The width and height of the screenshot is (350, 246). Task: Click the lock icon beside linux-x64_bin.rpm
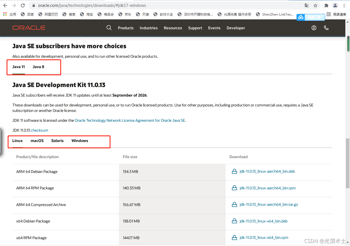tap(234, 238)
